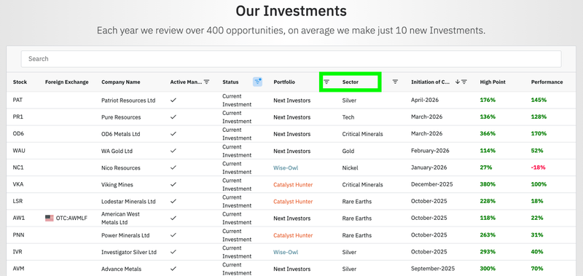
Task: Select the stock code NC1
Action: [18, 167]
